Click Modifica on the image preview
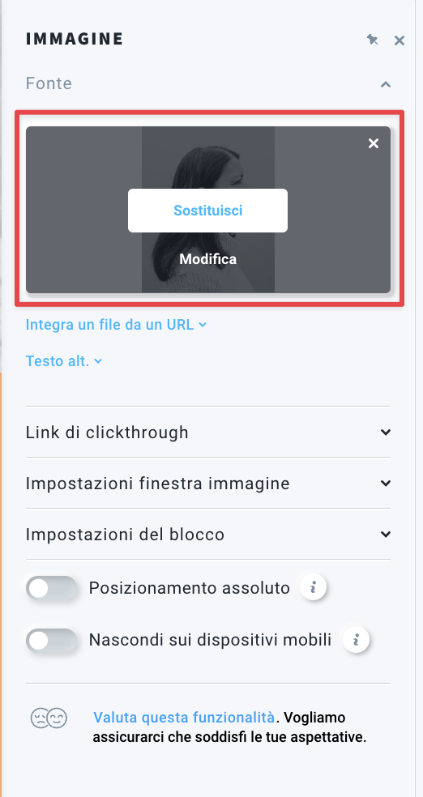423x797 pixels. [208, 258]
